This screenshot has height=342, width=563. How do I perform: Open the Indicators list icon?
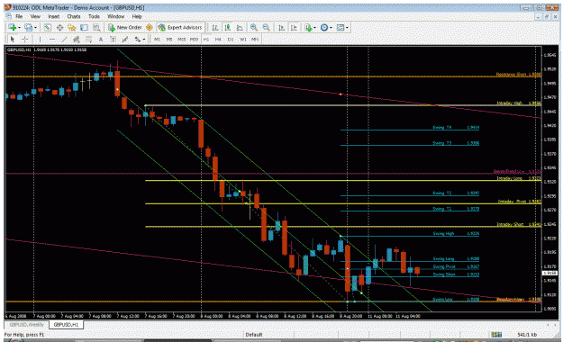click(x=308, y=28)
